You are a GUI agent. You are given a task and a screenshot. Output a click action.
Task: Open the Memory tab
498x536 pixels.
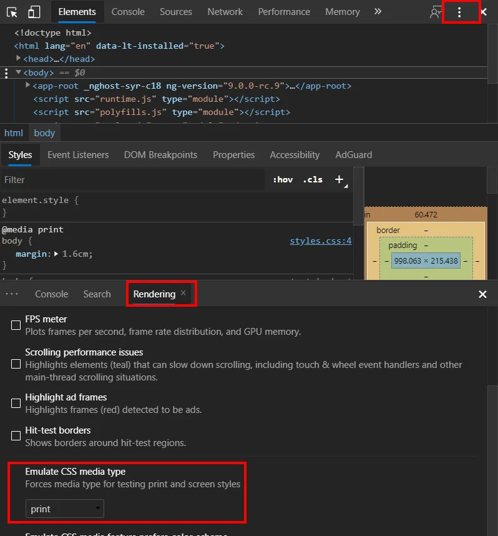click(343, 12)
